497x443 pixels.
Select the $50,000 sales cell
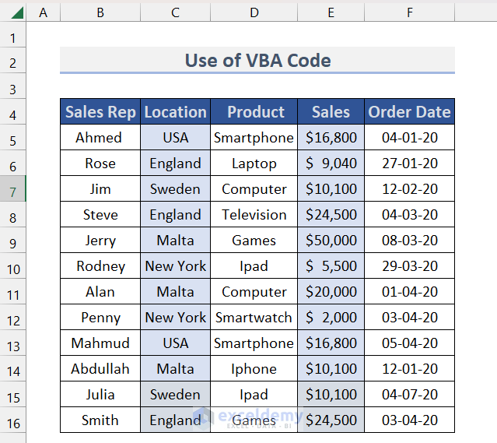[x=331, y=241]
